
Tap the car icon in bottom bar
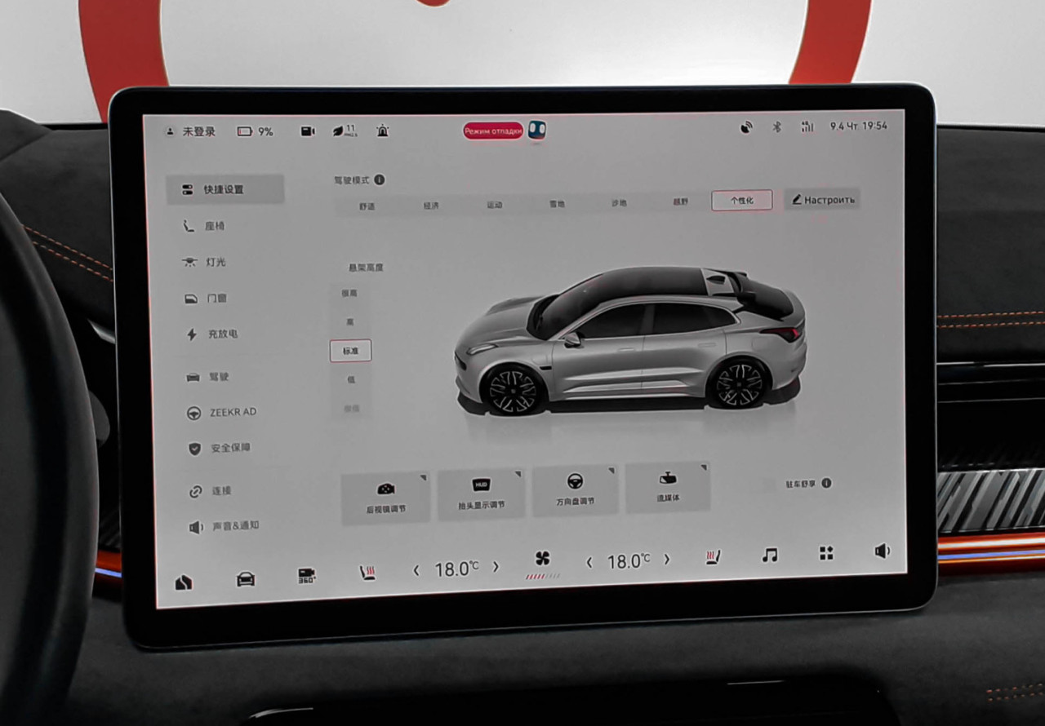[245, 579]
